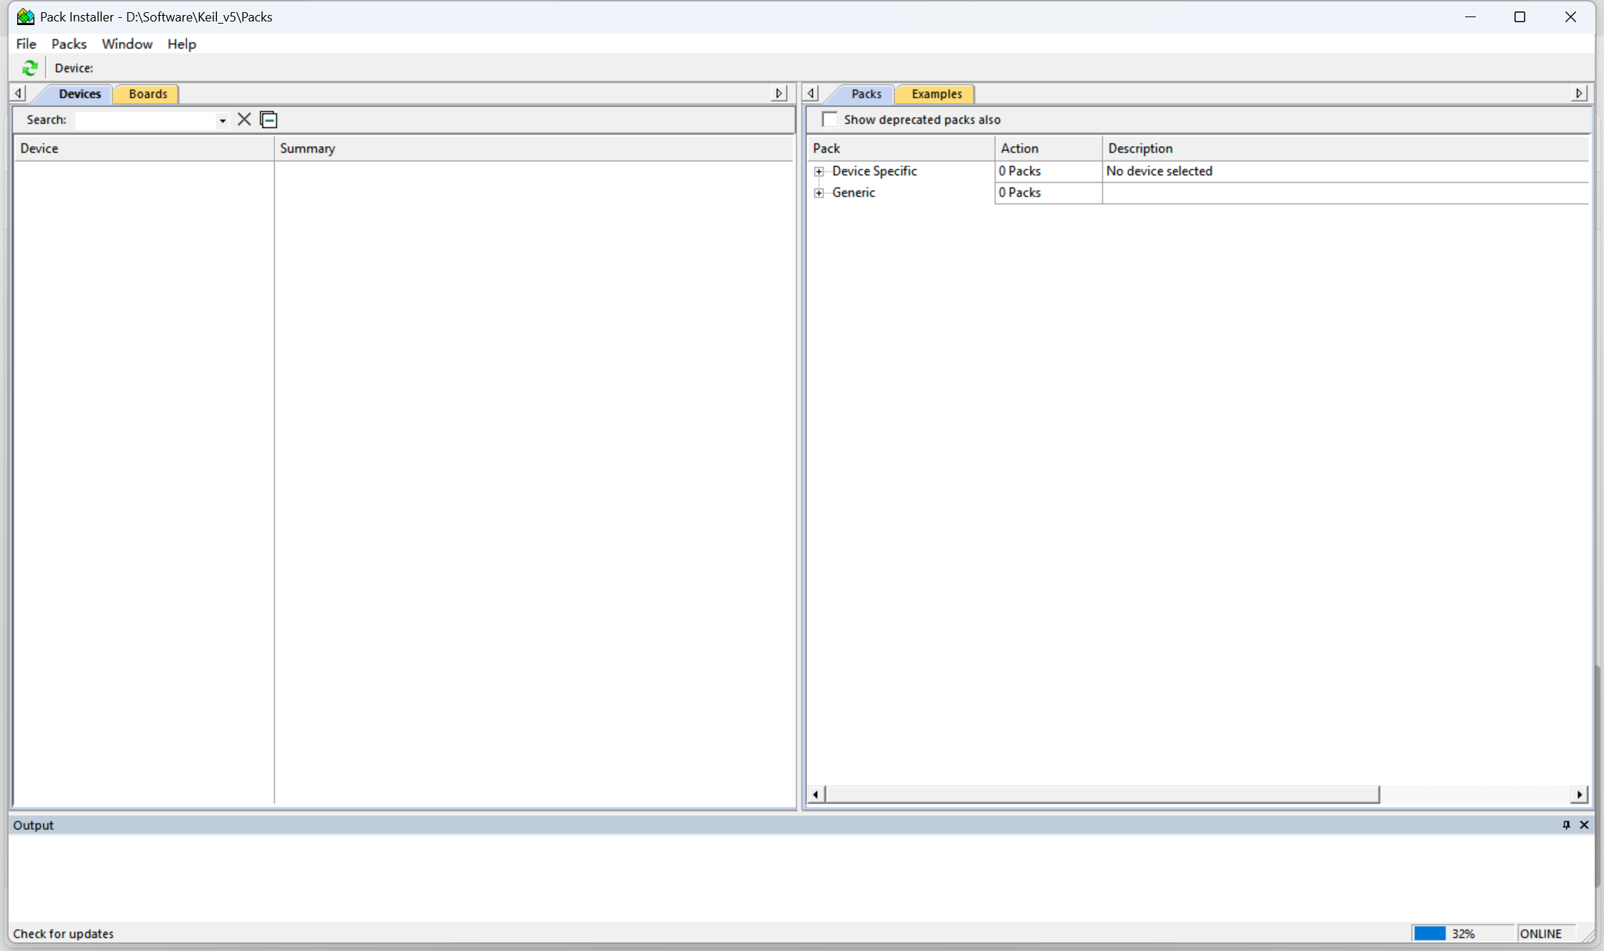Click the horizontal scrollbar right arrow
The image size is (1604, 951).
pyautogui.click(x=1580, y=794)
